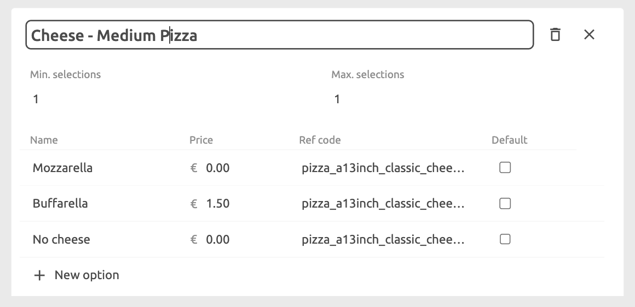Check the Buffarella default checkbox

(505, 203)
